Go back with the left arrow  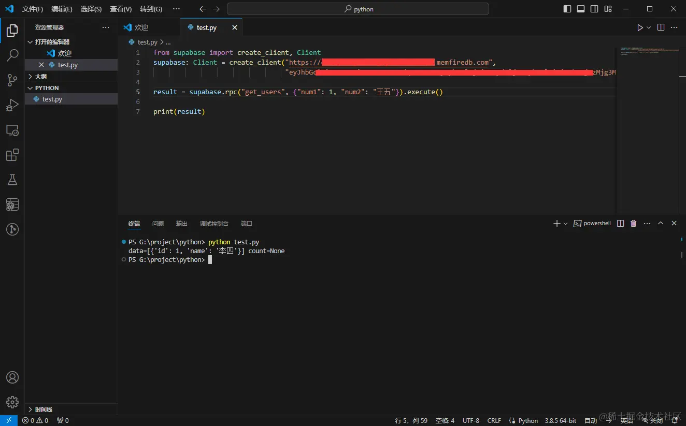click(x=203, y=9)
